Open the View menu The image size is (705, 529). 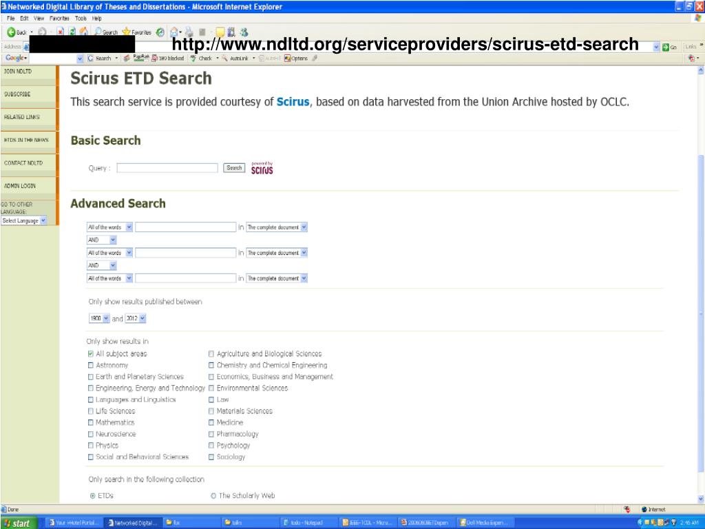click(x=39, y=19)
